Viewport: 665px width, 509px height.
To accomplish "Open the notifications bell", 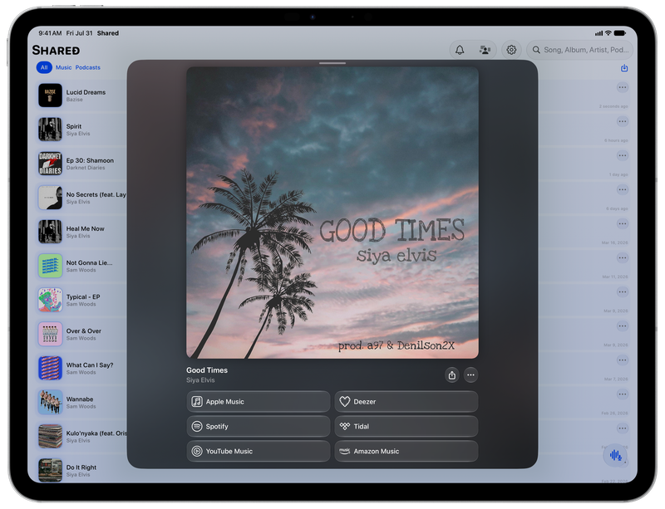I will (460, 50).
